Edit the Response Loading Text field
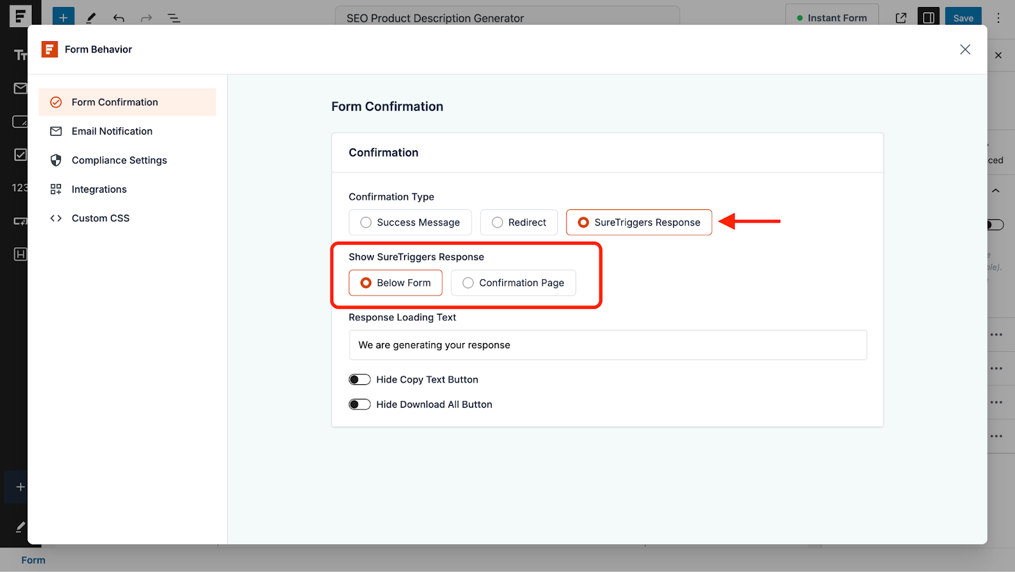The width and height of the screenshot is (1015, 572). (x=608, y=344)
